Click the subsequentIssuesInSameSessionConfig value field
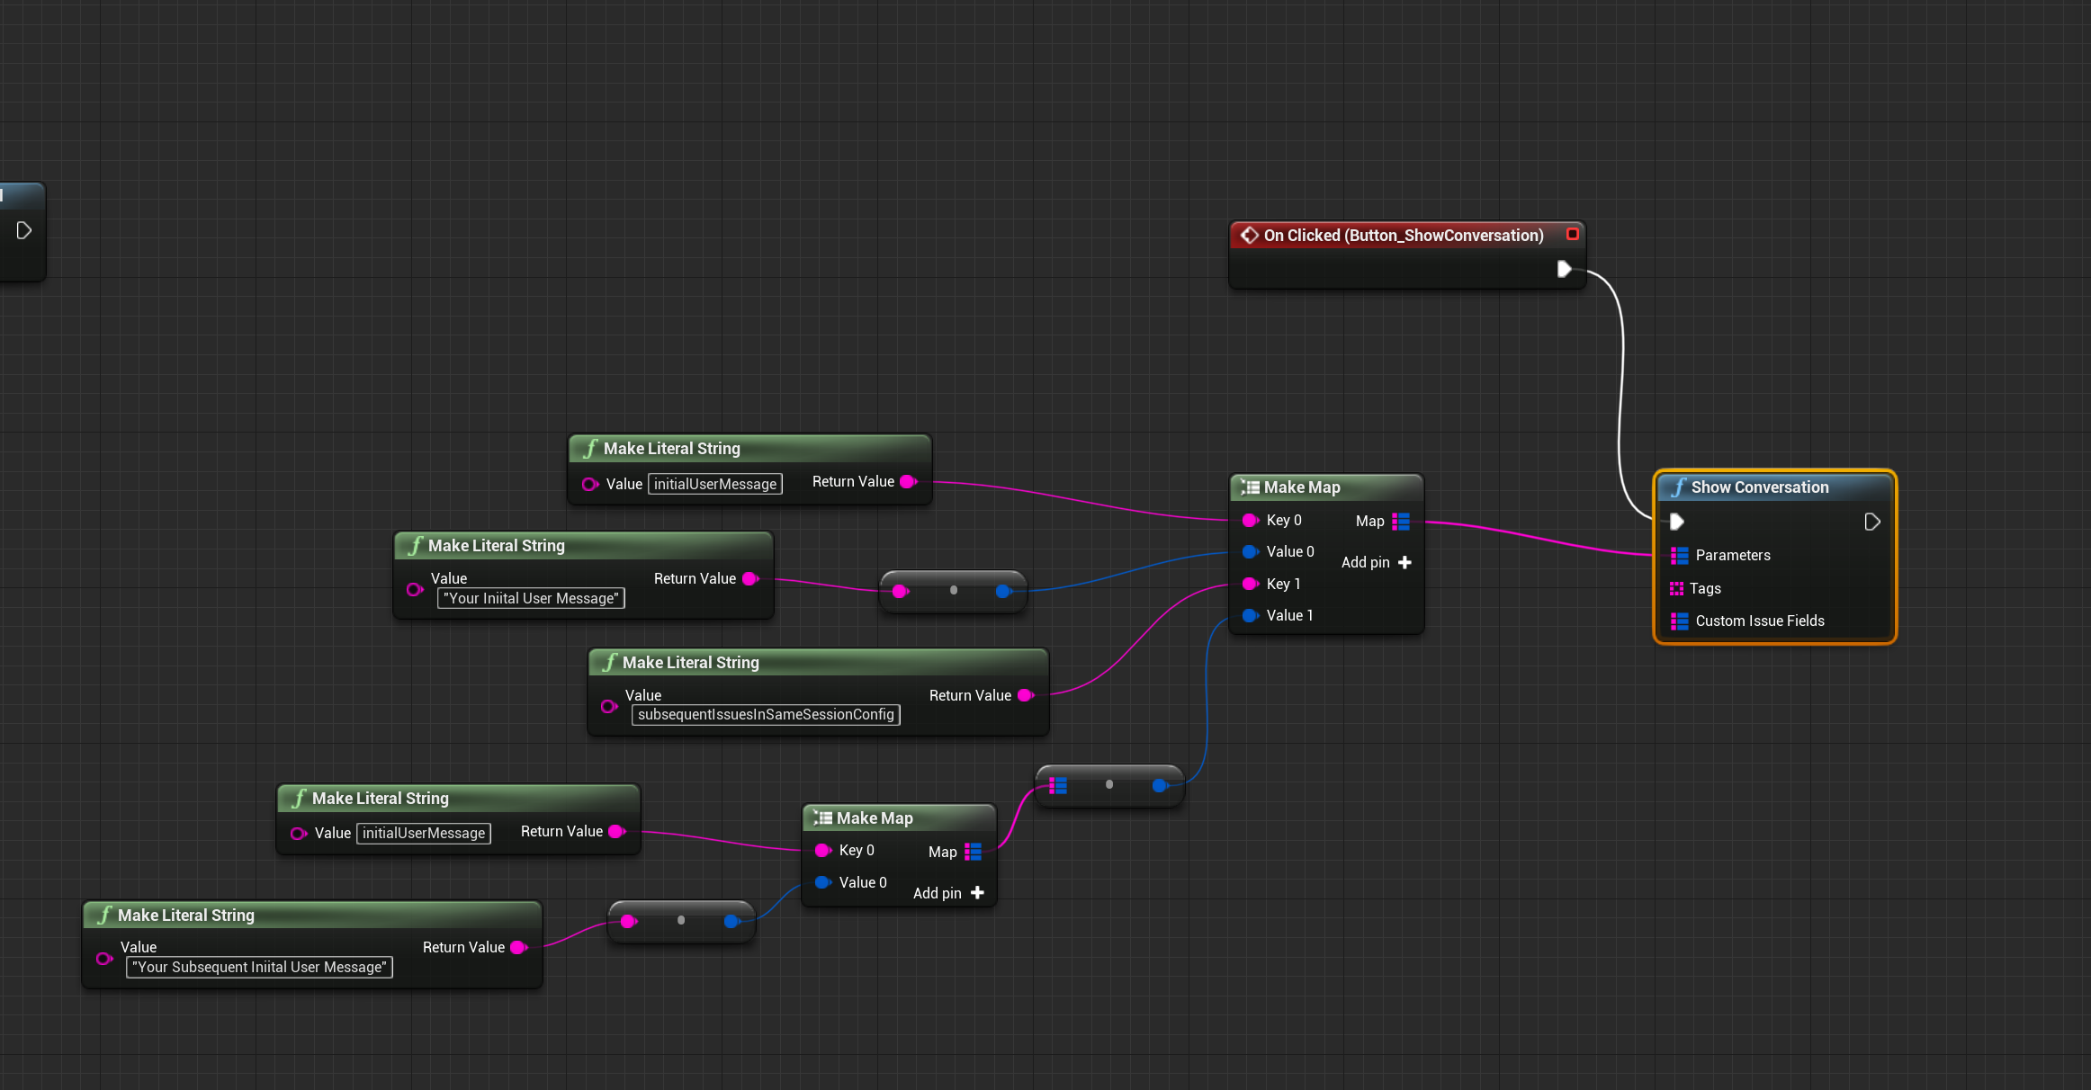The height and width of the screenshot is (1090, 2091). 766,715
